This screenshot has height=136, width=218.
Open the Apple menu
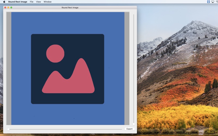[x=4, y=2]
